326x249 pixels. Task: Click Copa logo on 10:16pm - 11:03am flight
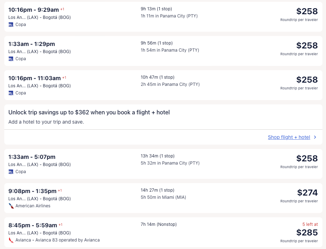[11, 93]
